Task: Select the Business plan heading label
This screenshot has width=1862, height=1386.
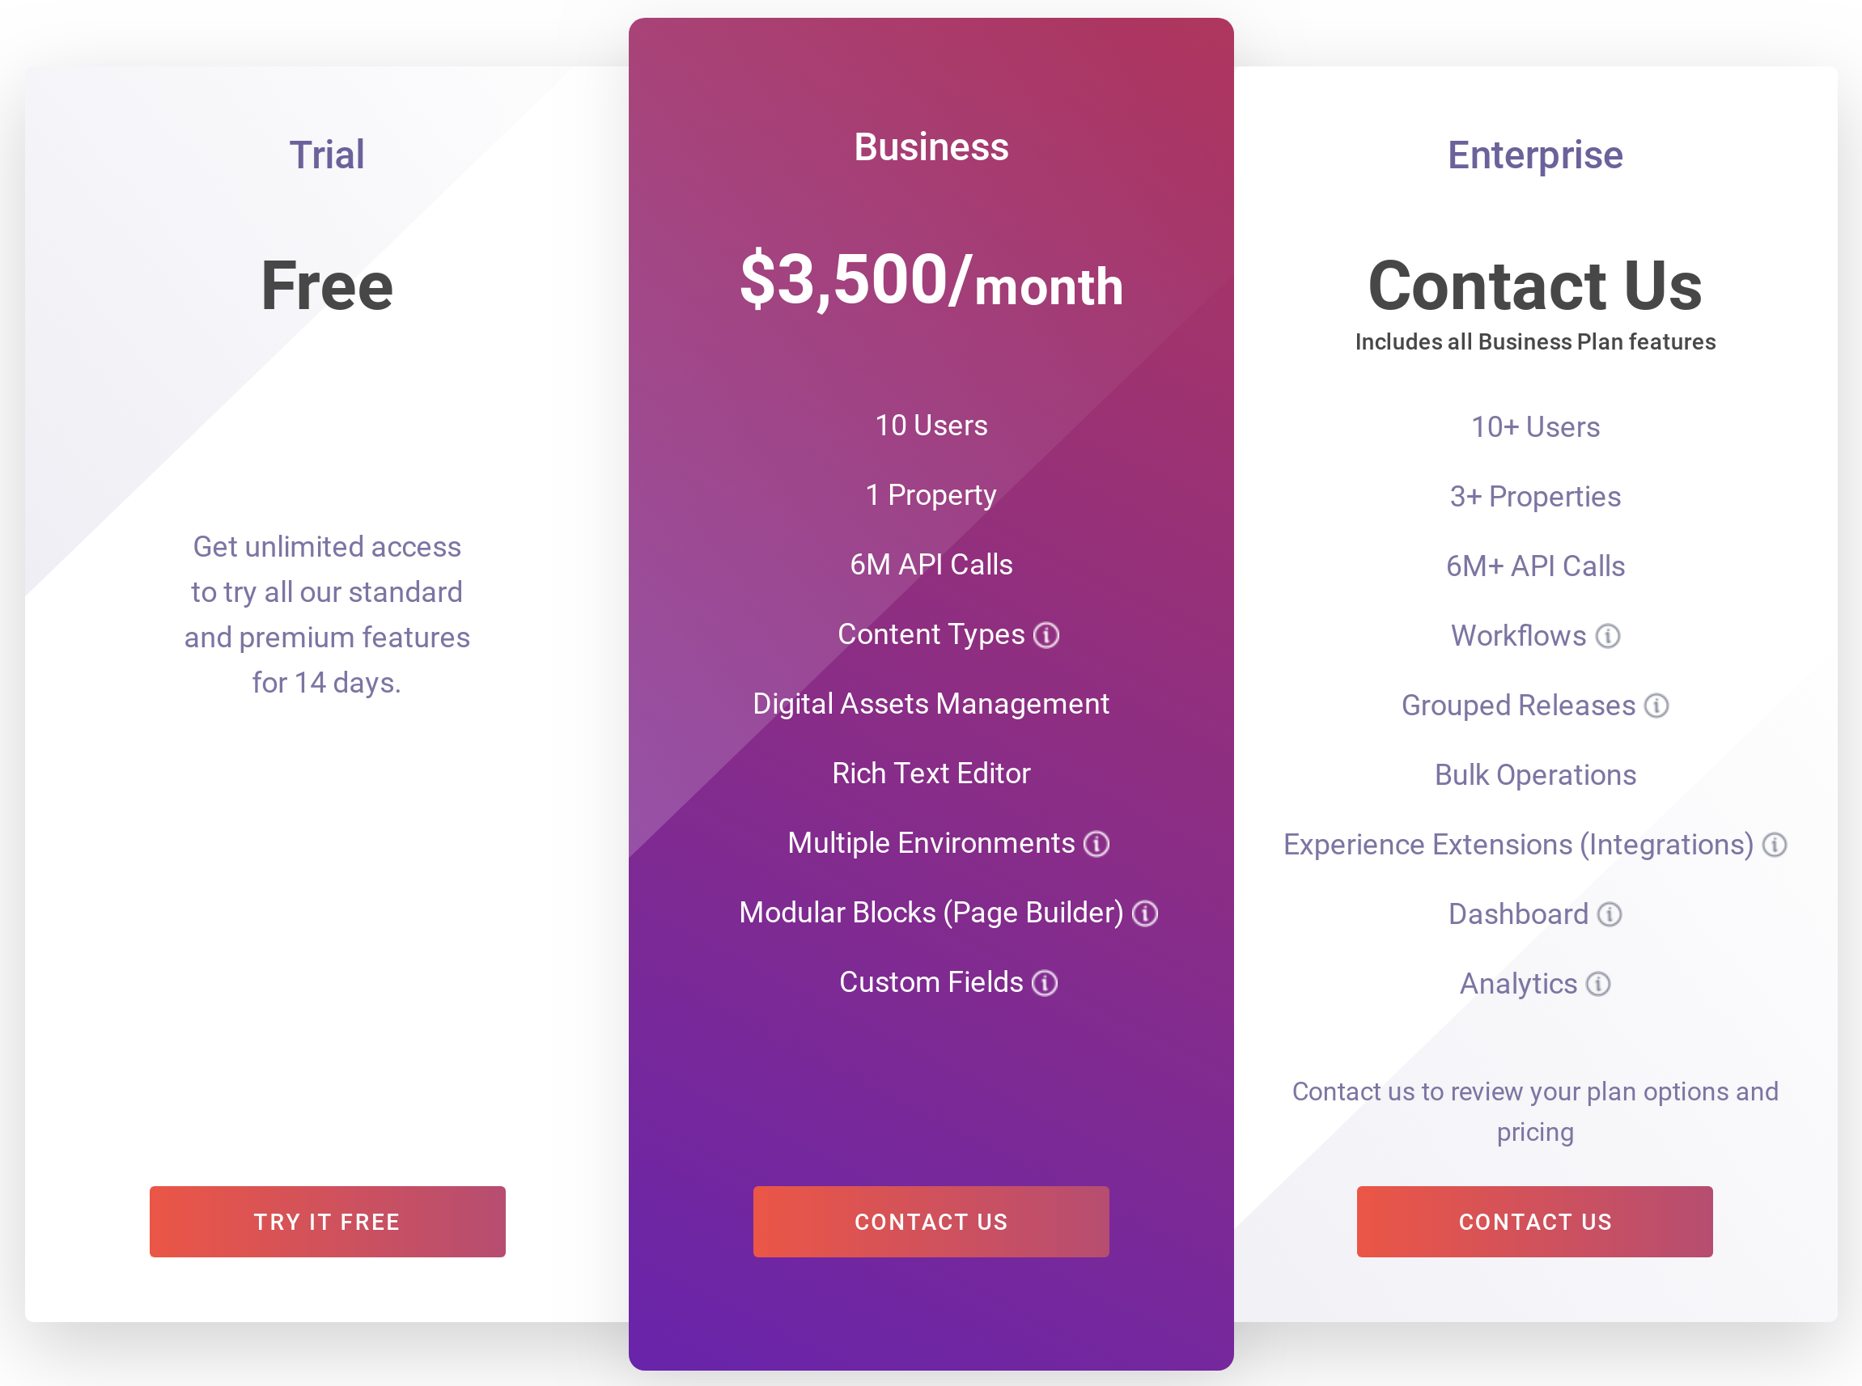Action: coord(931,147)
